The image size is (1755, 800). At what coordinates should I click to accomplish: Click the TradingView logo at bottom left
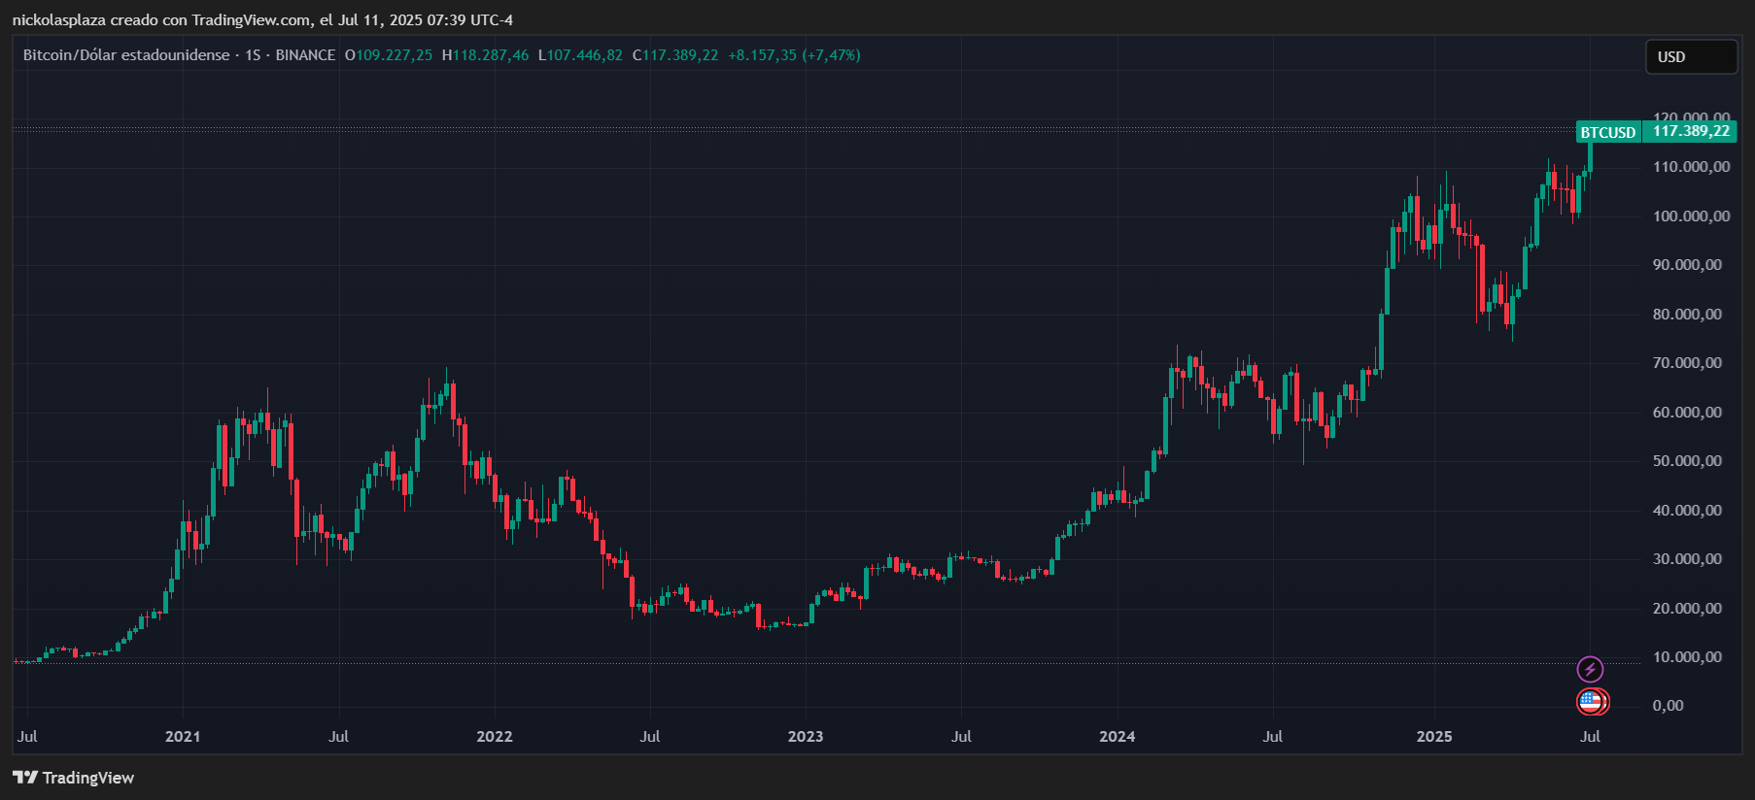click(73, 778)
